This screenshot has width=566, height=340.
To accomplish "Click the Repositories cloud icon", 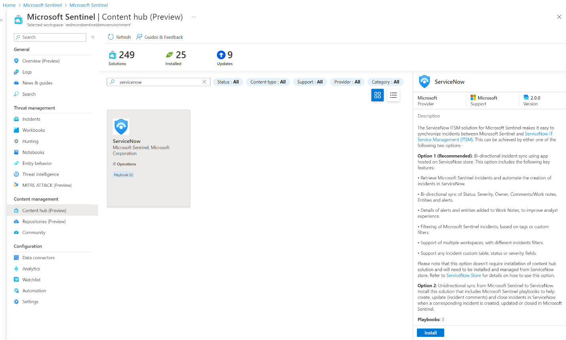I will pyautogui.click(x=16, y=222).
